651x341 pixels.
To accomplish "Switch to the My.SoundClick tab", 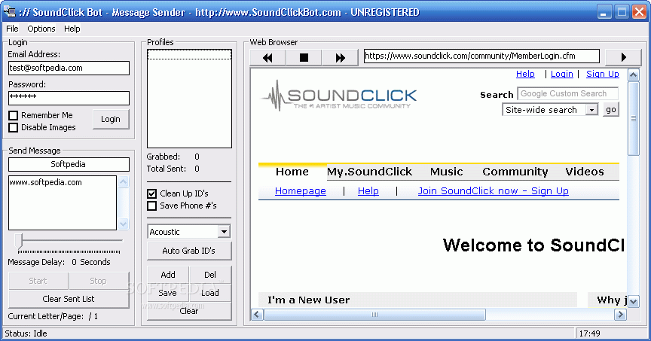I will [369, 172].
